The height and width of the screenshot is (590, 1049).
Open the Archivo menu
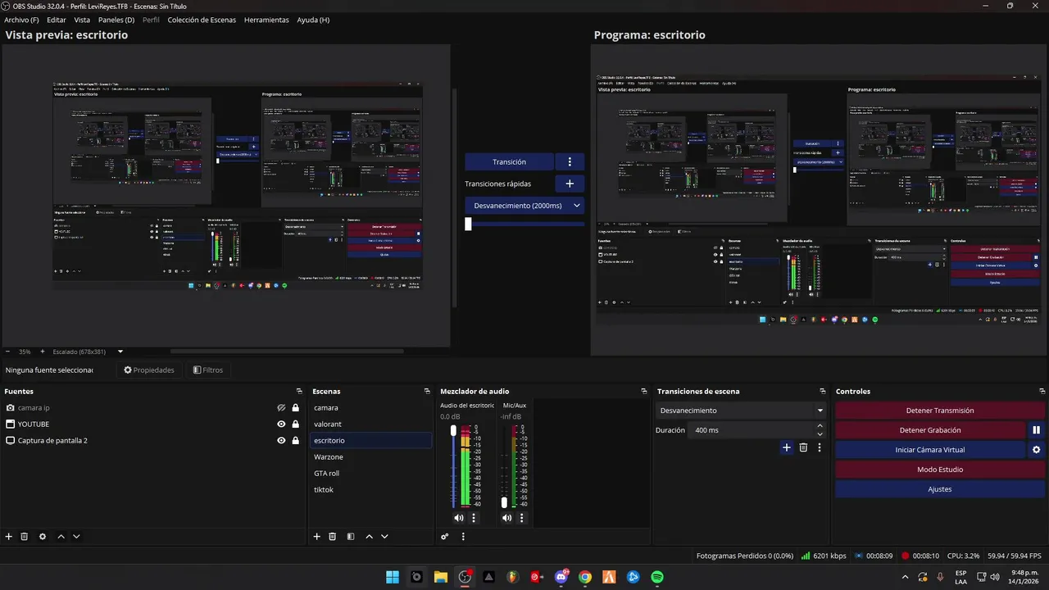point(21,20)
